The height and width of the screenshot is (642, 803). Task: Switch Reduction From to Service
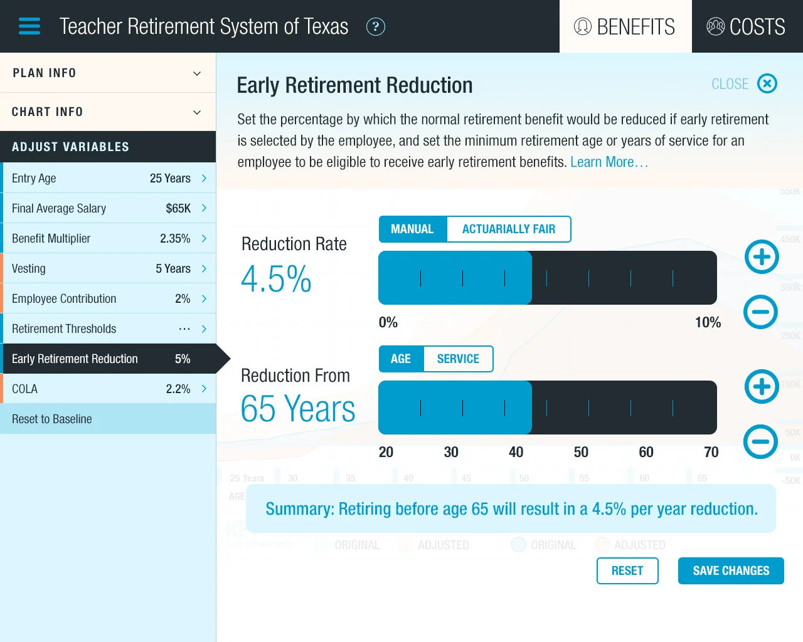coord(458,359)
